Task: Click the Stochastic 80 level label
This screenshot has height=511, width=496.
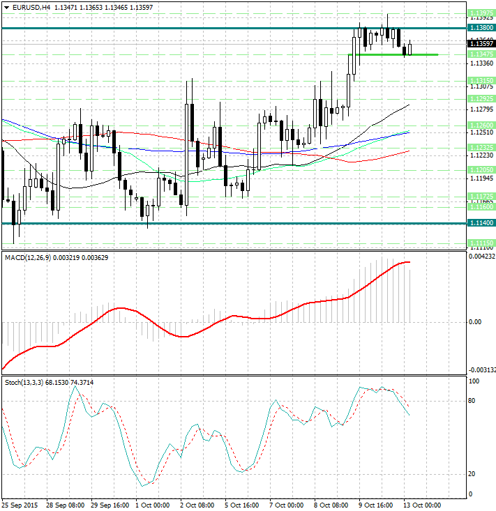Action: (473, 401)
